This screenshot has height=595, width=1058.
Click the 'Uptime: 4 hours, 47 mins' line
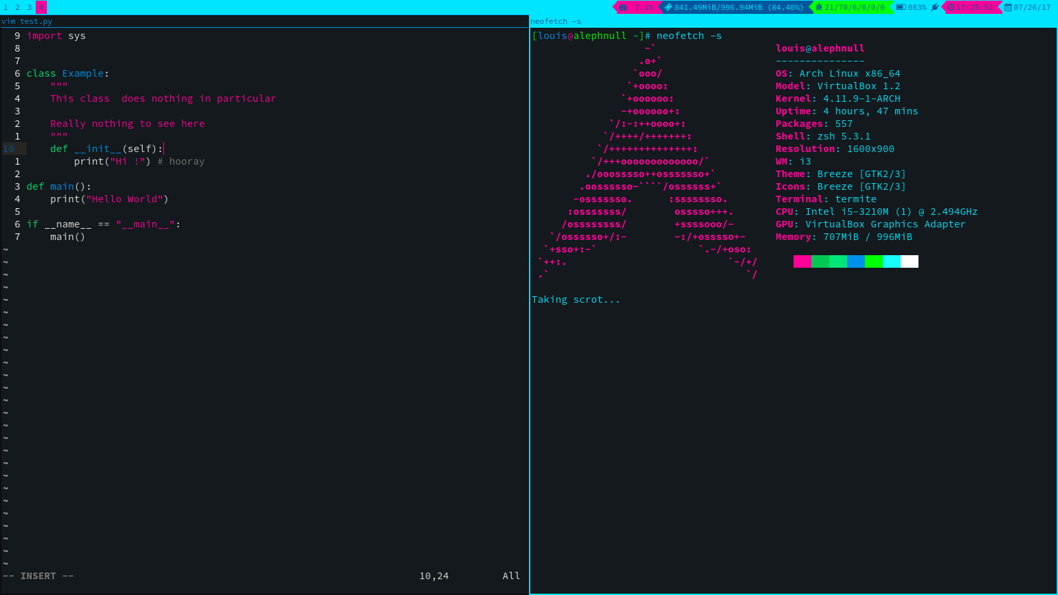[x=847, y=111]
